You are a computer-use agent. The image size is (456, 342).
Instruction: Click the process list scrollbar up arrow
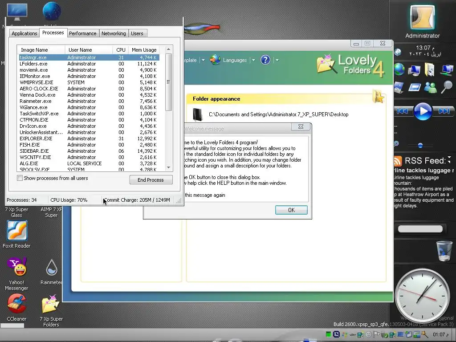point(168,49)
